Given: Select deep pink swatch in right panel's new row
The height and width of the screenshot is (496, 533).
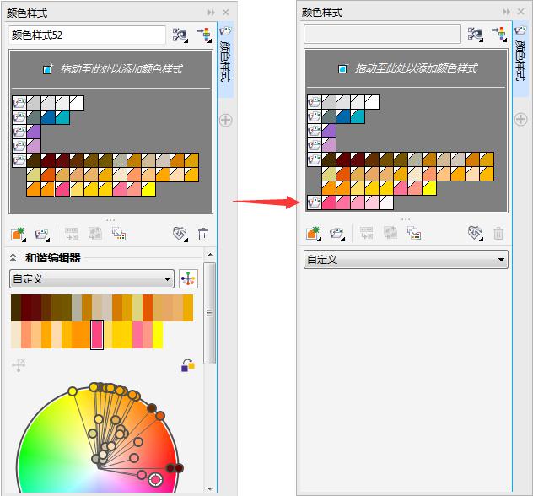Looking at the screenshot, I should coord(329,202).
